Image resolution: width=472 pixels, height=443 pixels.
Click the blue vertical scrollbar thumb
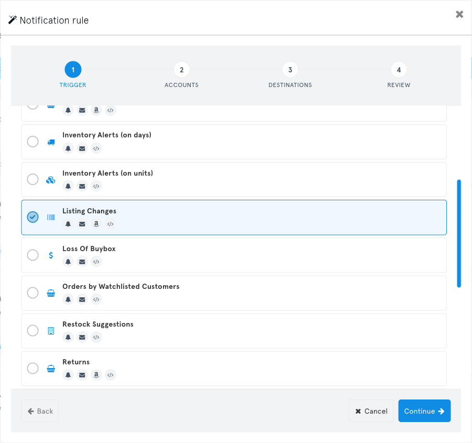tap(459, 234)
